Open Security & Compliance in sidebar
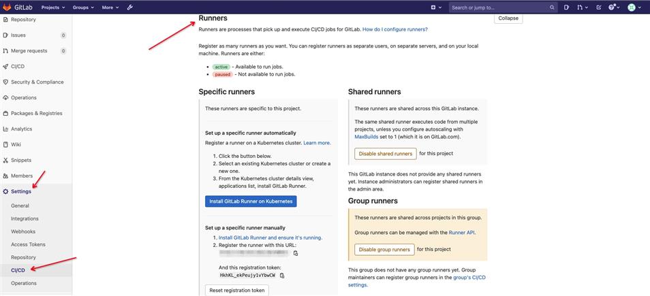 37,82
